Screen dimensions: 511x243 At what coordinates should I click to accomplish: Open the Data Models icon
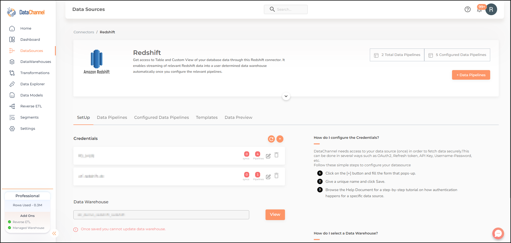tap(12, 95)
